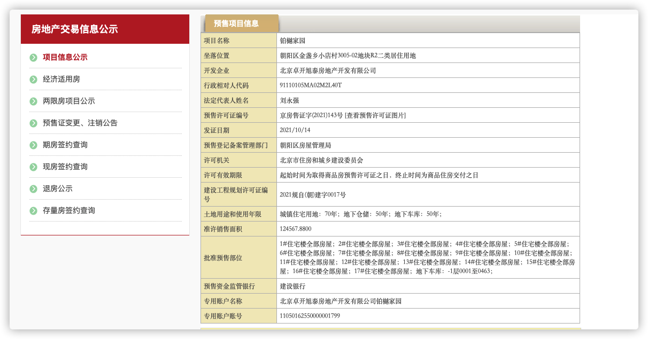The height and width of the screenshot is (339, 648).
Task: Open 存量房签约查询 from the sidebar
Action: [69, 211]
